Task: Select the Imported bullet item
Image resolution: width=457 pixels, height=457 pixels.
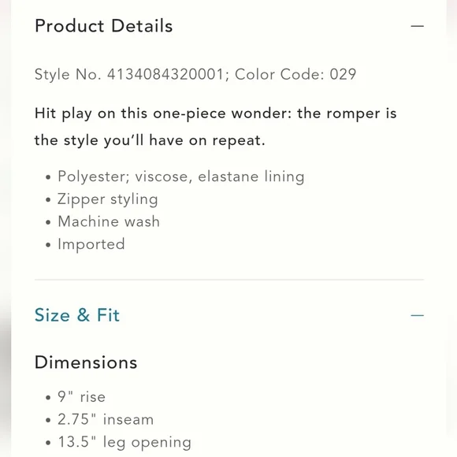Action: (x=91, y=244)
